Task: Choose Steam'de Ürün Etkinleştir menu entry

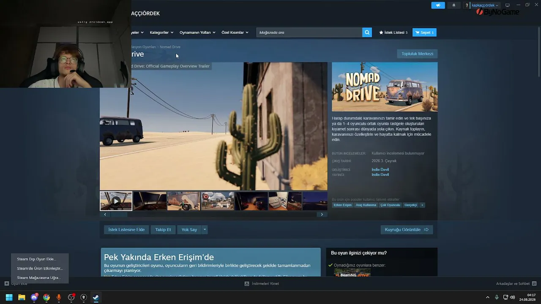Action: 40,269
